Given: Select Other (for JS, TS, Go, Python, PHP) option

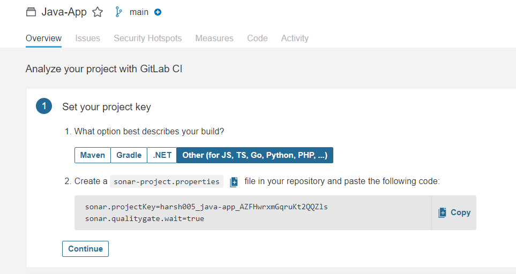Looking at the screenshot, I should [255, 155].
